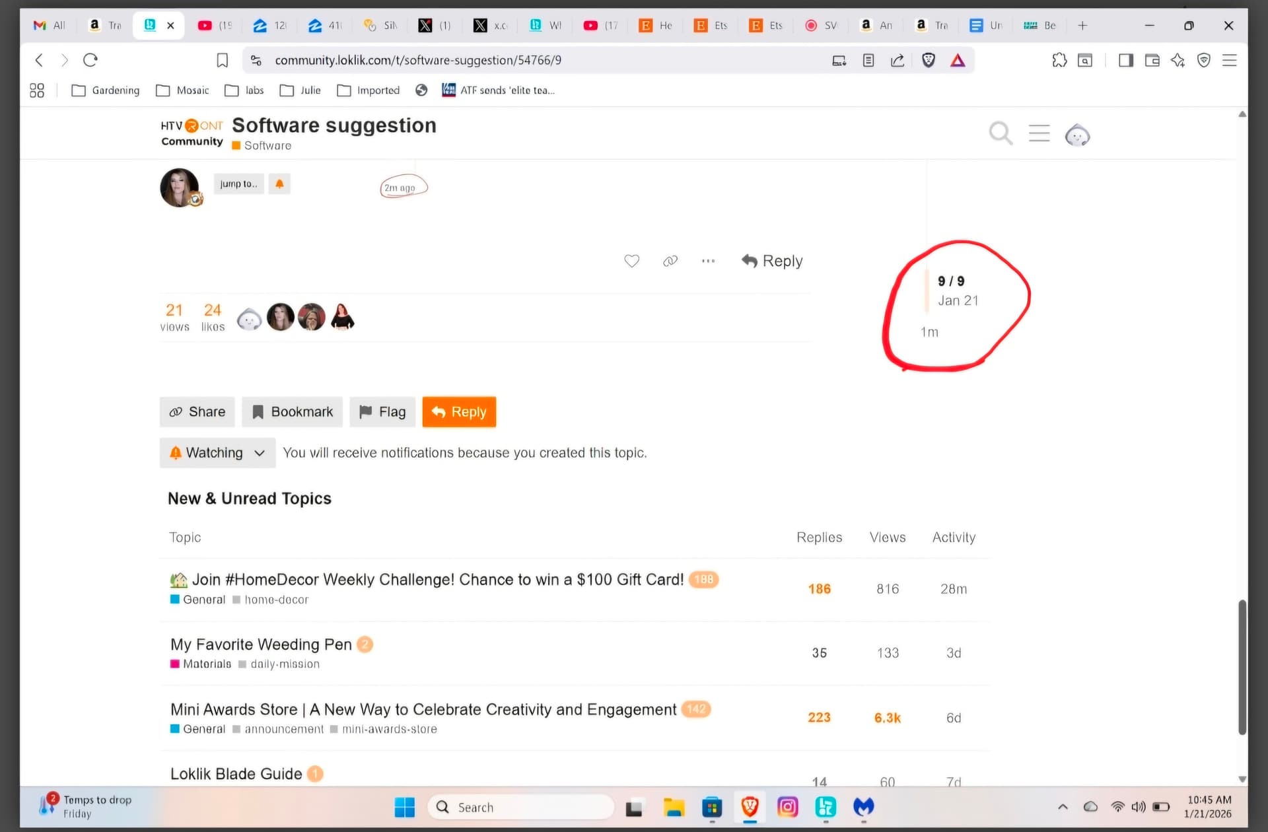This screenshot has width=1268, height=832.
Task: Click the orange notification bell beside jump to
Action: [x=279, y=184]
